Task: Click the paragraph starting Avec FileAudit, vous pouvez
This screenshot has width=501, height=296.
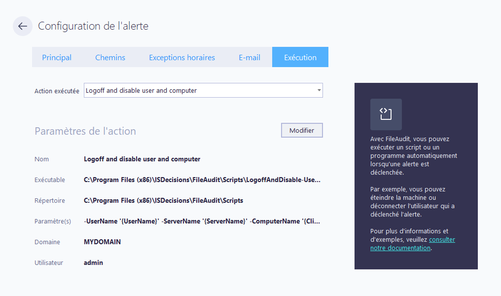Action: click(x=414, y=156)
